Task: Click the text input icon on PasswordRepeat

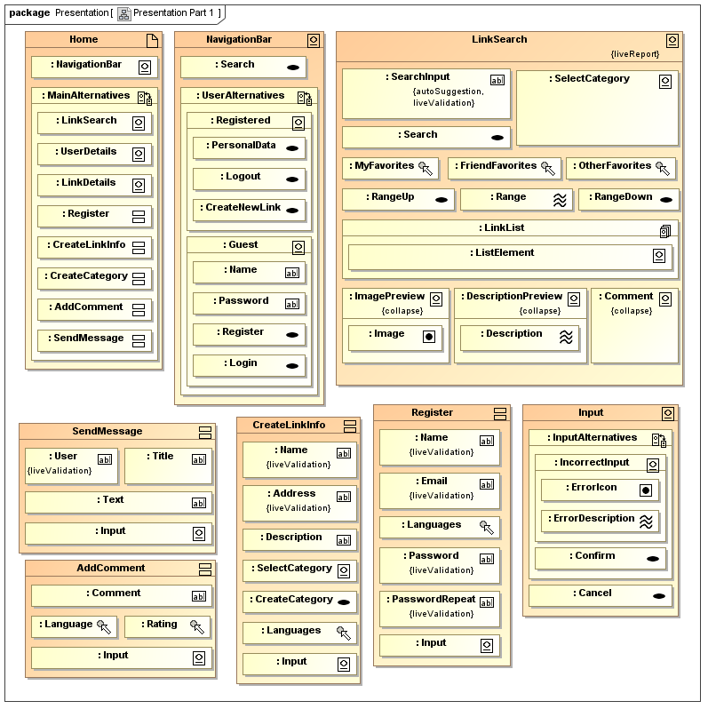Action: tap(487, 602)
